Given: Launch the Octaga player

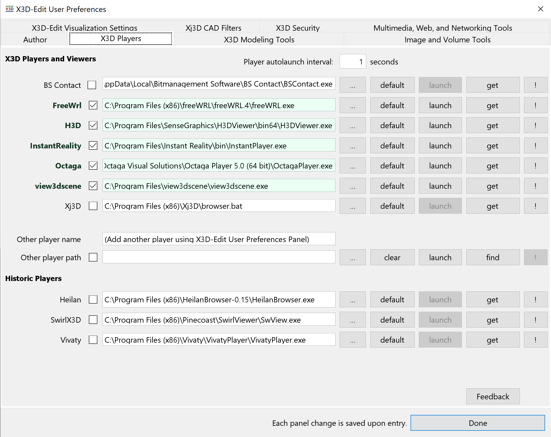Looking at the screenshot, I should coord(440,166).
